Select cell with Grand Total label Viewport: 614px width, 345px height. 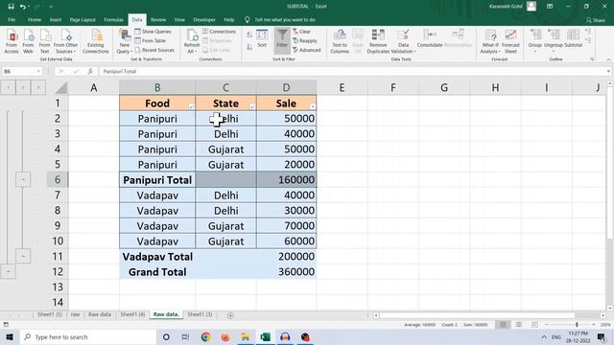157,272
